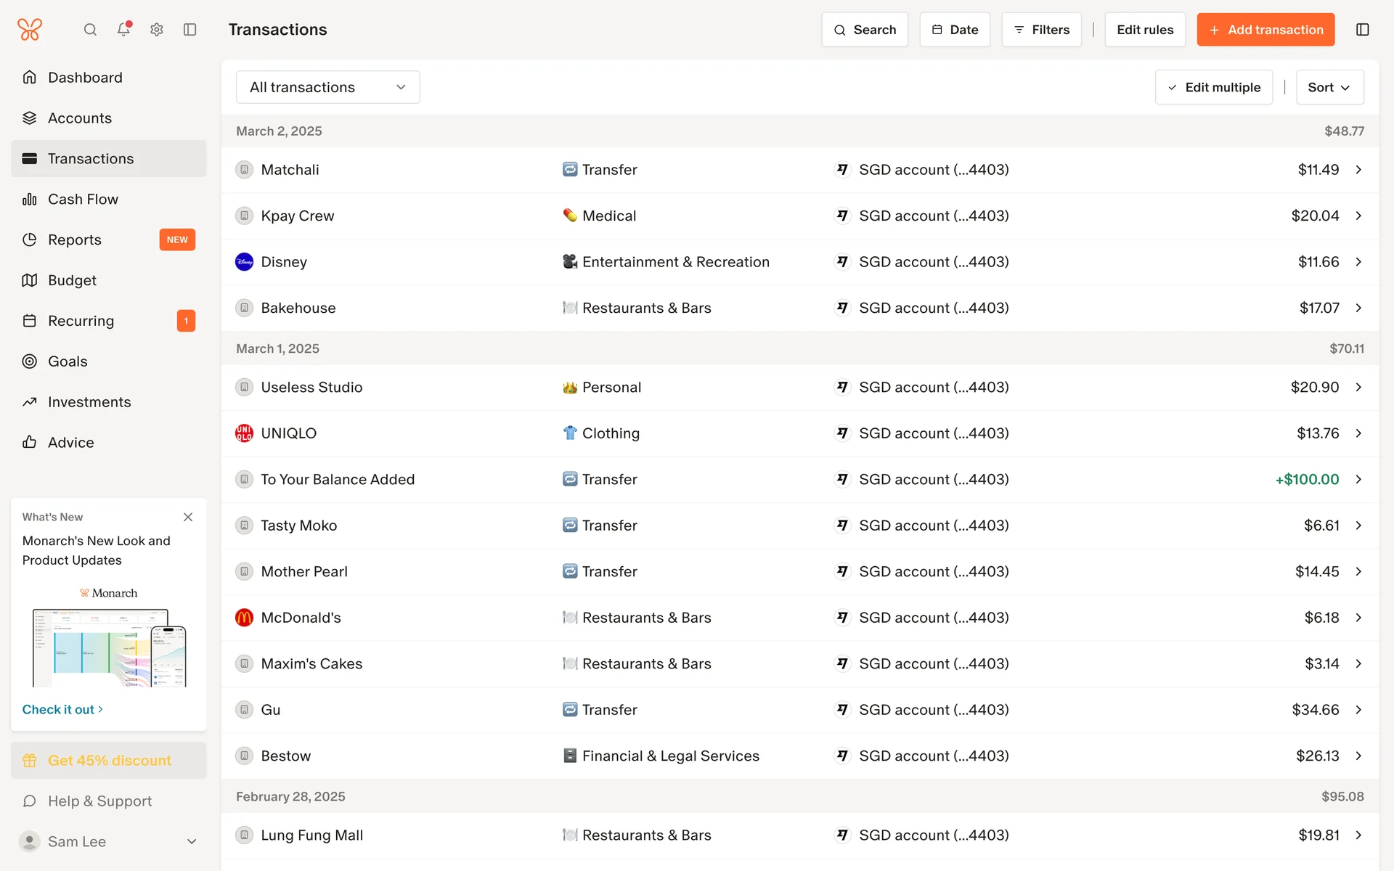Expand the Sam Lee account menu

tap(192, 841)
